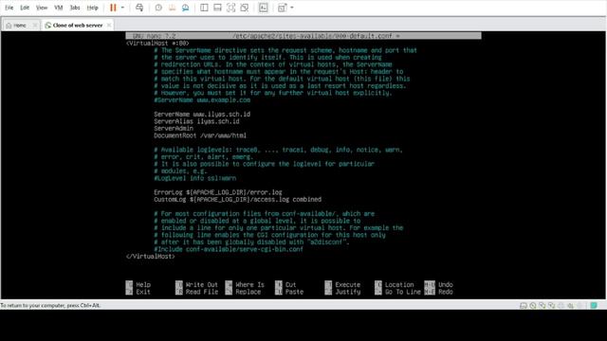Click the #ServerName www.example.com comment
Viewport: 607px width, 341px height.
[x=202, y=100]
